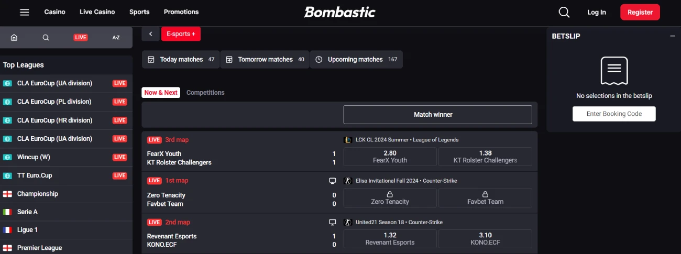Open the Casino menu
This screenshot has height=254, width=681.
click(55, 12)
